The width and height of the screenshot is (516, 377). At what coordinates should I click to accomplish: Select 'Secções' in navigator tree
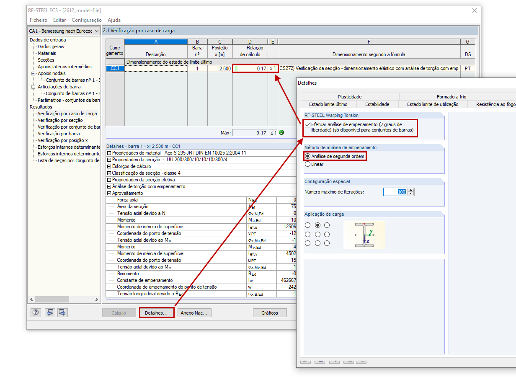46,60
